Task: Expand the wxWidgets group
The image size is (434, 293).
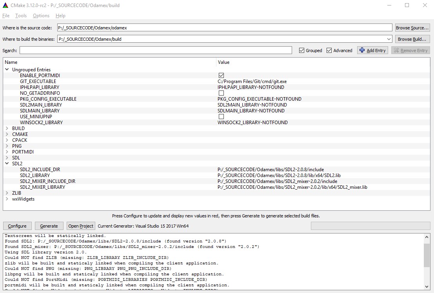Action: 7,199
